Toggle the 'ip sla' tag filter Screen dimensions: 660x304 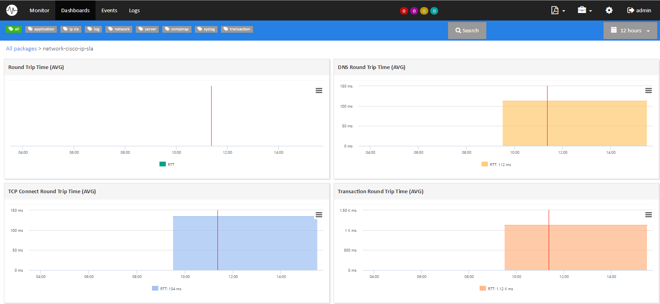tap(71, 29)
